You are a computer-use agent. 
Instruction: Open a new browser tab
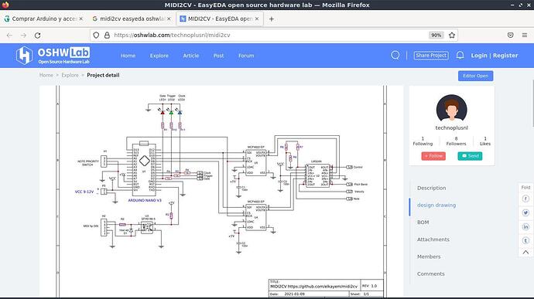point(271,19)
